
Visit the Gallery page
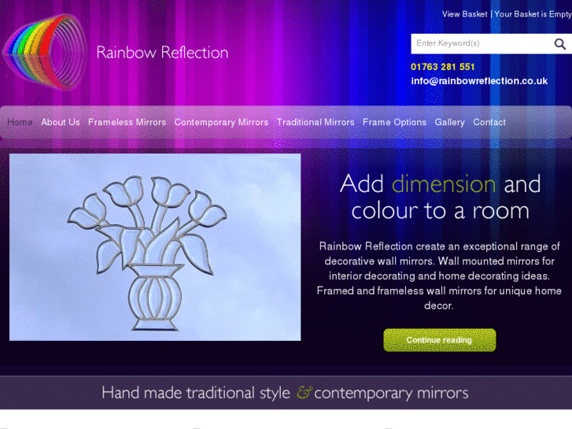[x=449, y=122]
